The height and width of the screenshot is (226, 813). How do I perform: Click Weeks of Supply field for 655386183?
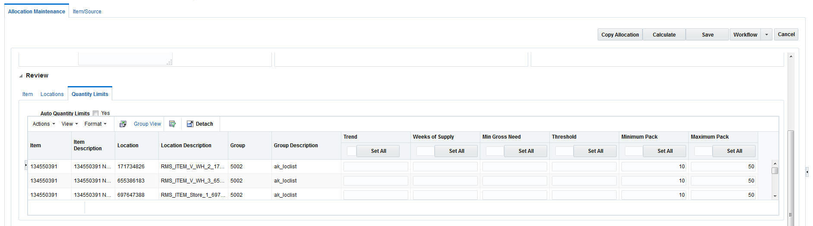(445, 181)
